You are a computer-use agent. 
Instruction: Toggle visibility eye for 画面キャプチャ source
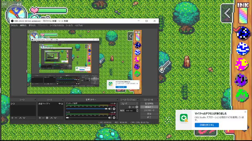pyautogui.click(x=60, y=104)
